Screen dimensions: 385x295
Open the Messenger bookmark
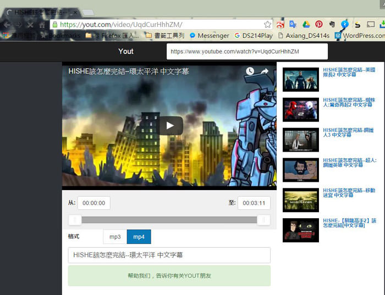[x=209, y=36]
